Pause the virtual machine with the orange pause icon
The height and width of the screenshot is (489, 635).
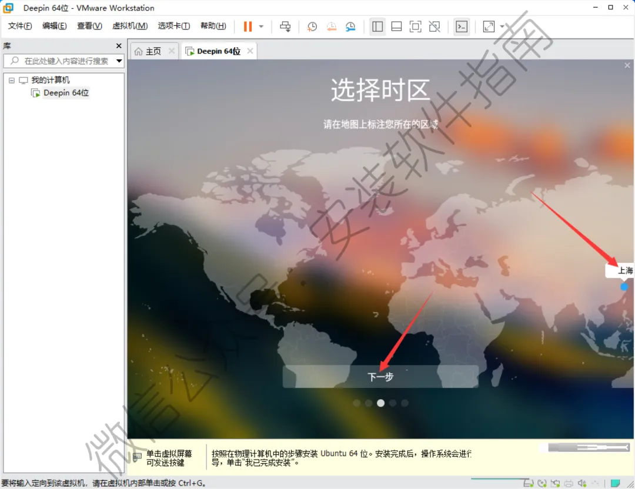[248, 26]
